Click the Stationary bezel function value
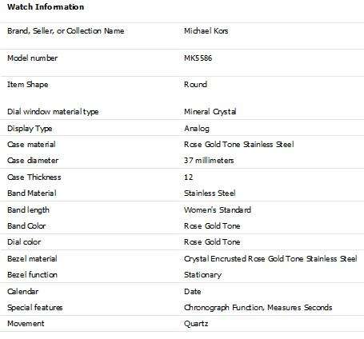364x339 pixels. [x=202, y=275]
